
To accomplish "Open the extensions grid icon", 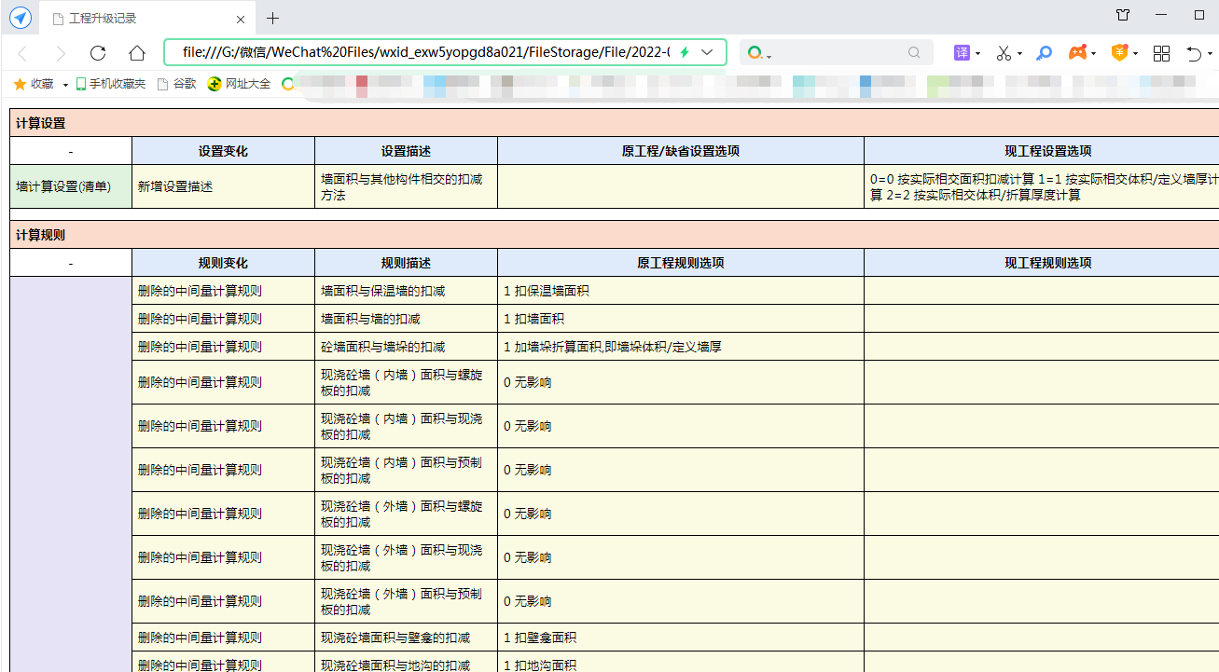I will tap(1161, 53).
